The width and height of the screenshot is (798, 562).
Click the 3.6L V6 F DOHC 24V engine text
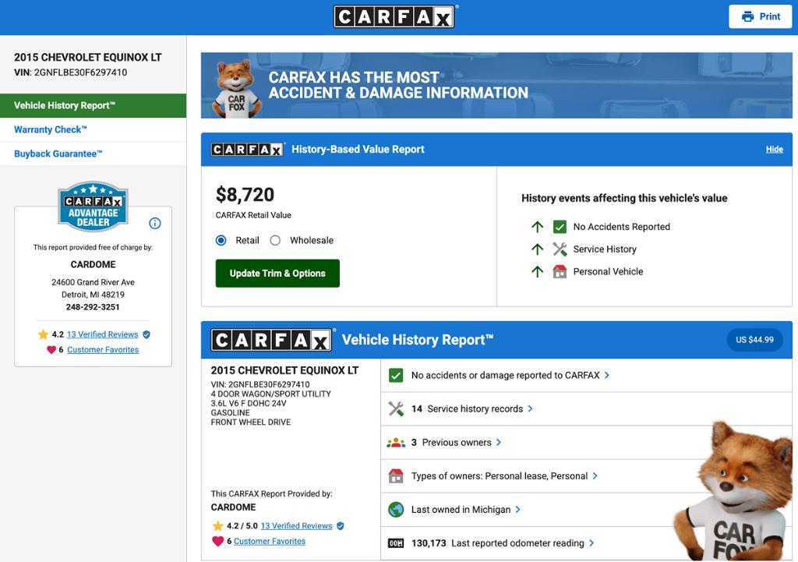click(249, 403)
